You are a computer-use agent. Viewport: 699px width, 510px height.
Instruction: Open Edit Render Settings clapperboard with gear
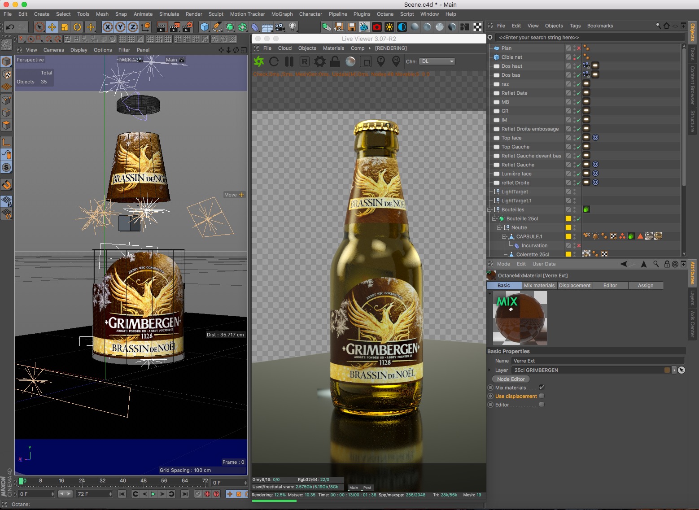[x=187, y=27]
